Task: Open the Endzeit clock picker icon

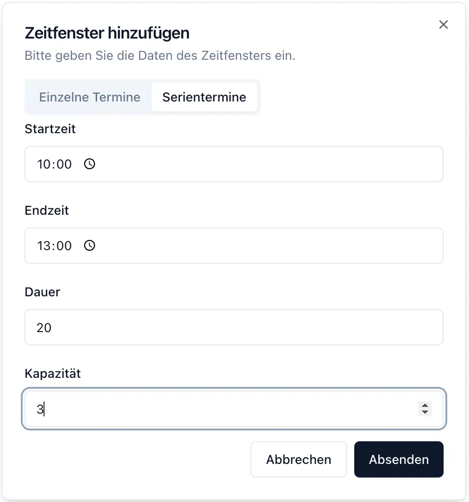Action: [x=90, y=246]
